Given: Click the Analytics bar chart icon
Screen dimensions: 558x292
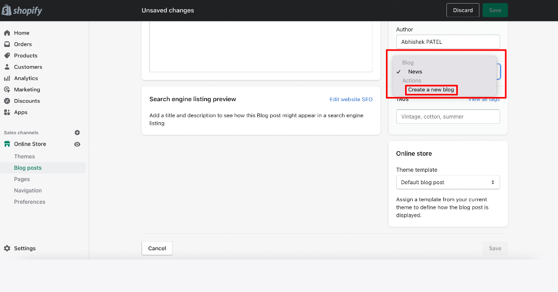Looking at the screenshot, I should point(7,78).
